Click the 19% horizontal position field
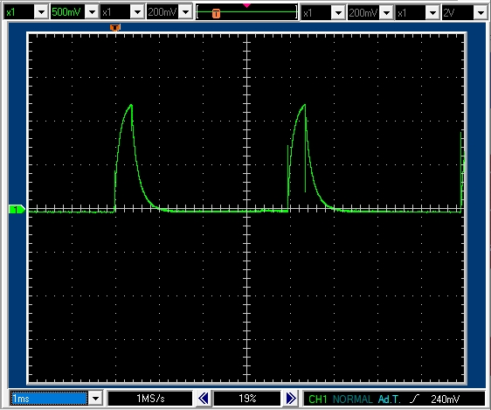Viewport: 491px width, 410px height. (247, 399)
